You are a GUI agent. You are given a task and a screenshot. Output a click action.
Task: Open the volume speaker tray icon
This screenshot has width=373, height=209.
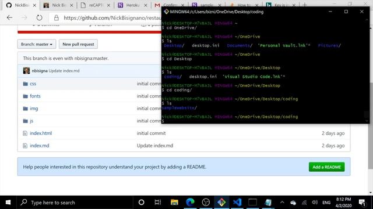click(315, 203)
